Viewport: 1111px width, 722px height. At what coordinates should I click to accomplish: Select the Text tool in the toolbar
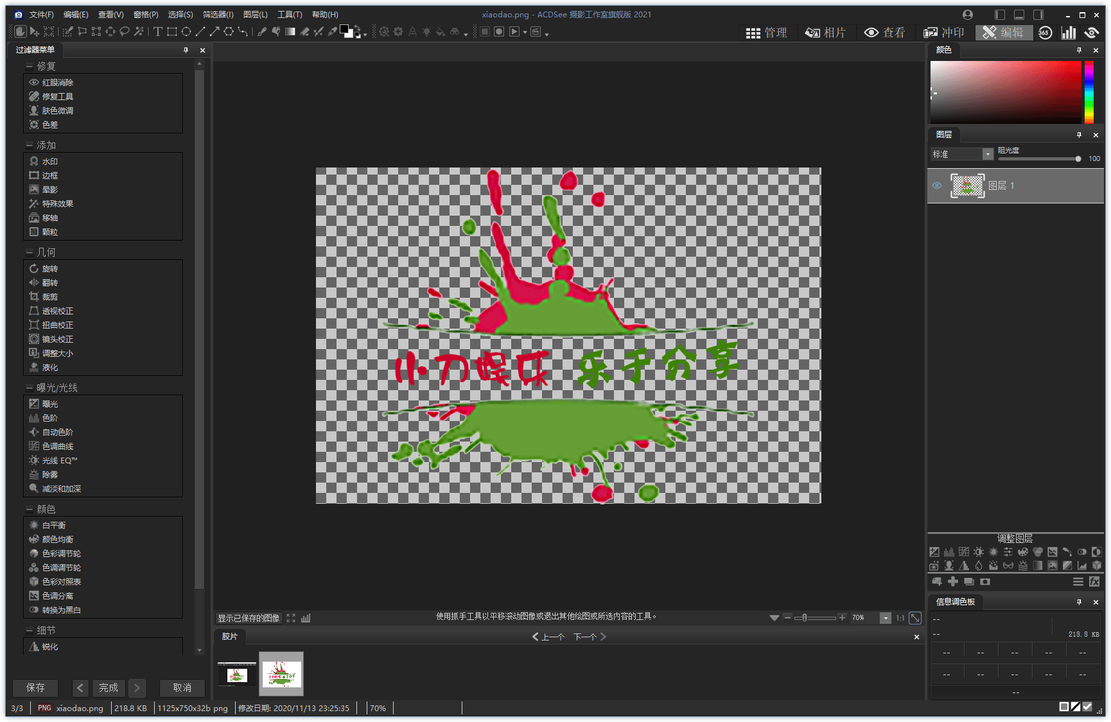[157, 31]
